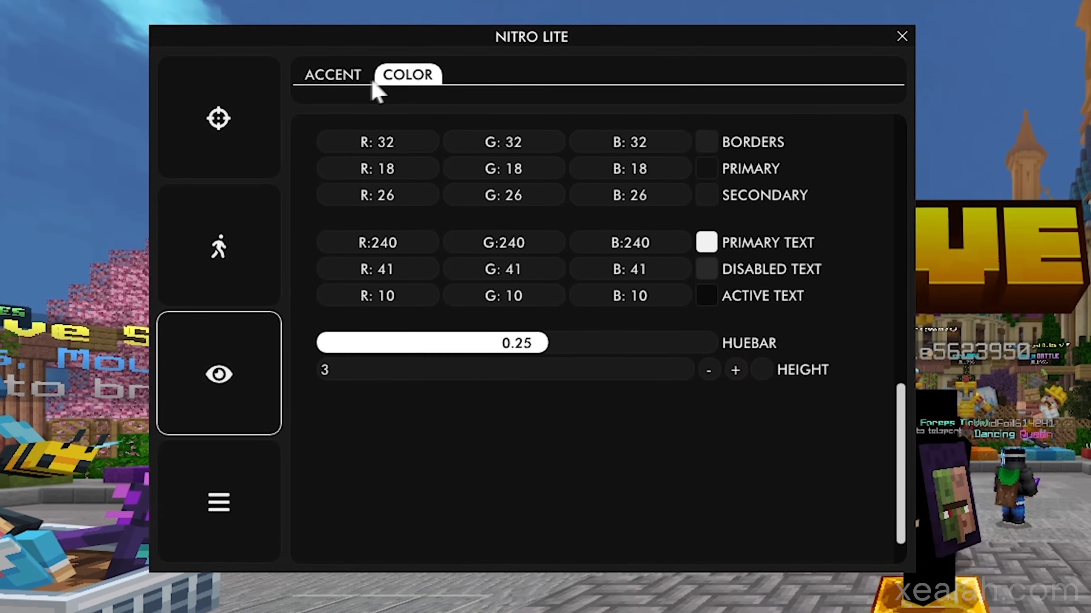
Task: Click the white PRIMARY TEXT swatch
Action: [706, 242]
